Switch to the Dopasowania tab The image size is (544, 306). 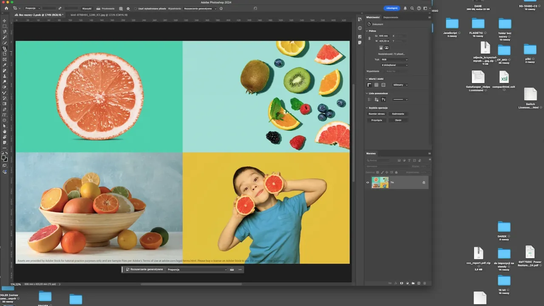tap(391, 17)
